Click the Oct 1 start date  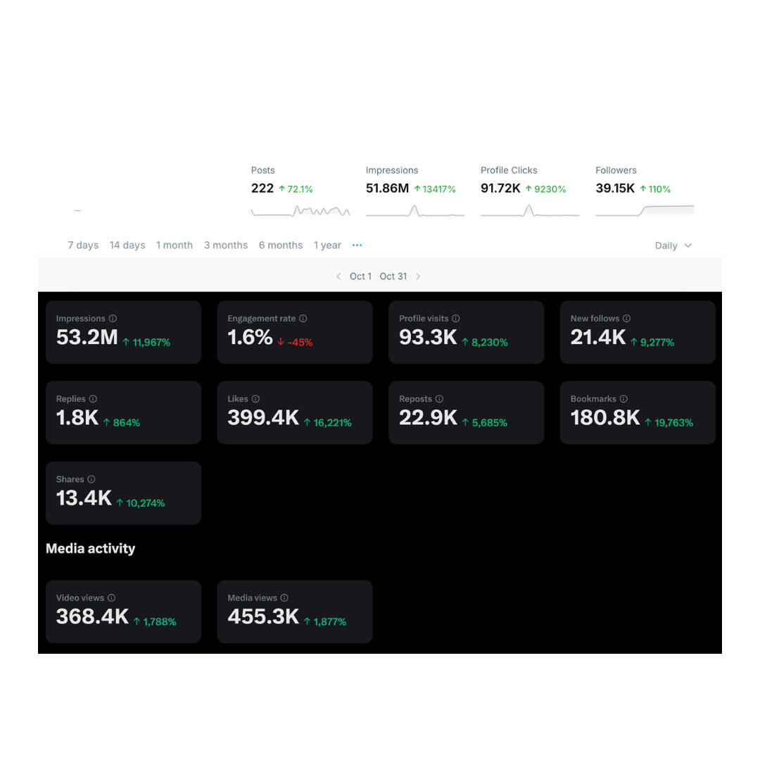[x=360, y=277]
